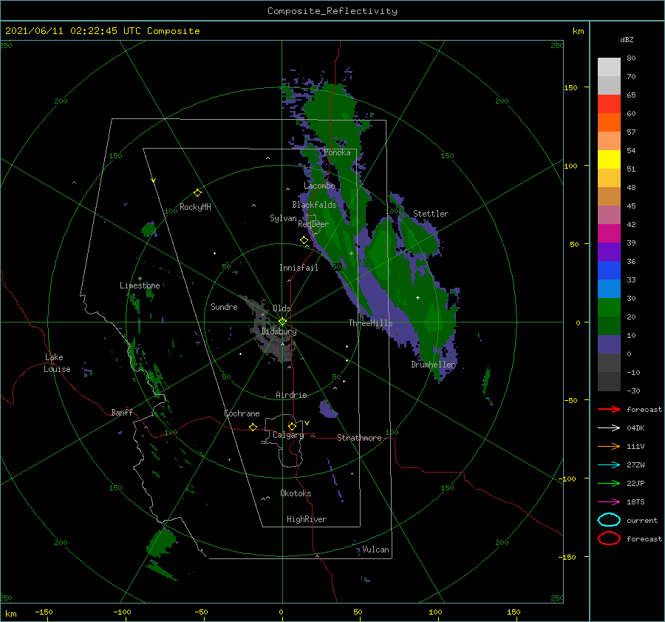Click the Innisfail town label
The image size is (665, 622).
point(299,268)
